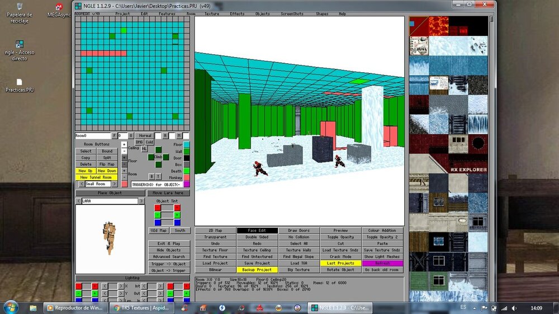
Task: Click the Windows Start orb
Action: pyautogui.click(x=11, y=307)
